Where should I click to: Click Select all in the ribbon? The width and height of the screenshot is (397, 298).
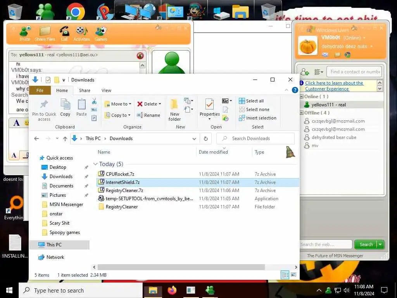pyautogui.click(x=251, y=101)
